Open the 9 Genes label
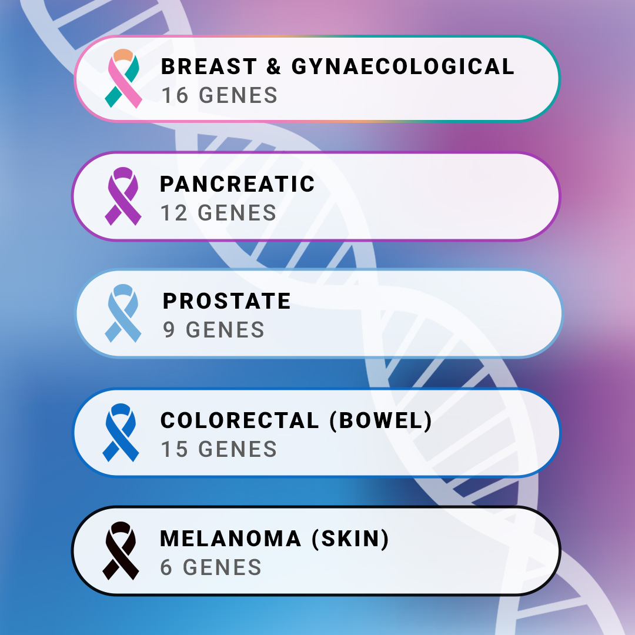 click(x=213, y=330)
